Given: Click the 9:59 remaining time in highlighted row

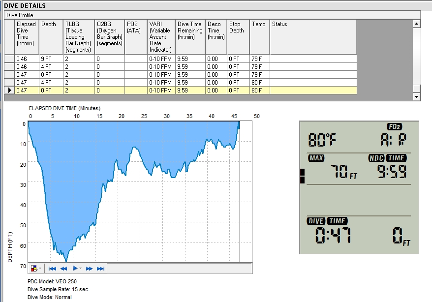Looking at the screenshot, I should pyautogui.click(x=190, y=91).
